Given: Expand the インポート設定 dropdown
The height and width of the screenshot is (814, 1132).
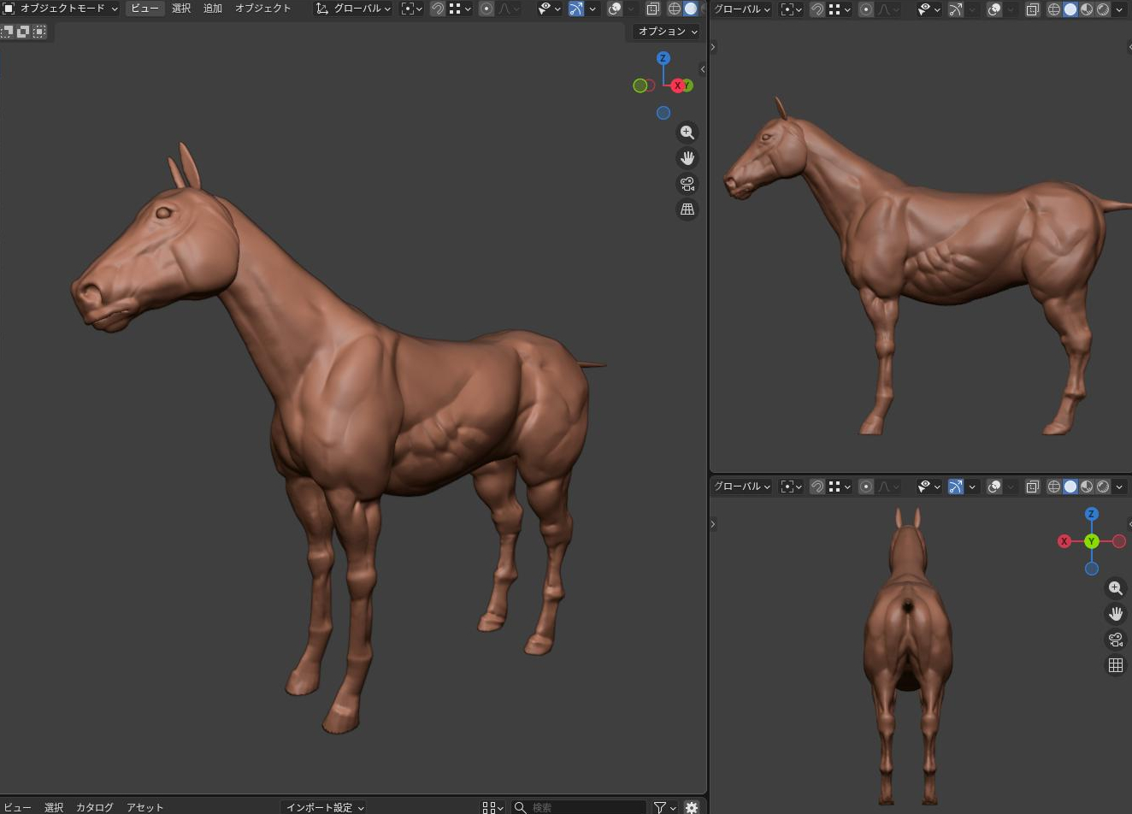Looking at the screenshot, I should click(325, 807).
